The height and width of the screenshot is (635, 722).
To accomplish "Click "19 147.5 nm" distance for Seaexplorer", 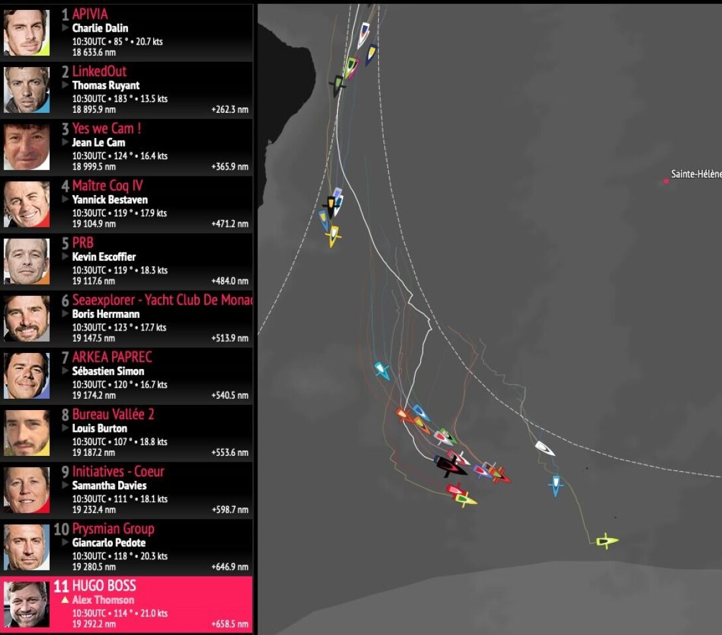I will (94, 338).
